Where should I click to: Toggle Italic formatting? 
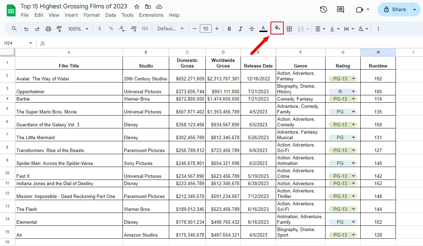coord(240,29)
